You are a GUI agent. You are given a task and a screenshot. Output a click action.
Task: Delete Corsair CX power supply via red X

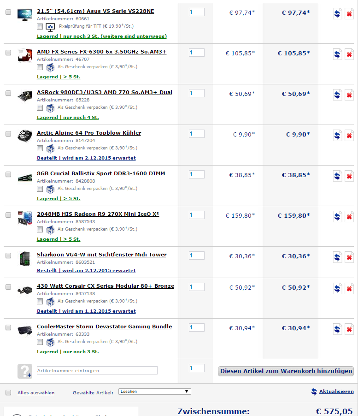pos(349,289)
